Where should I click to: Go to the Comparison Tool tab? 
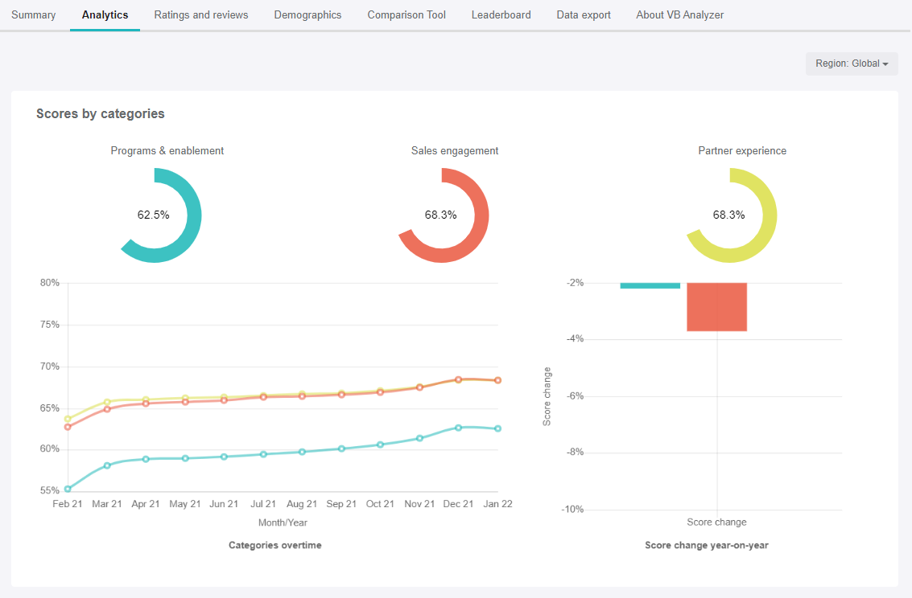click(x=406, y=15)
